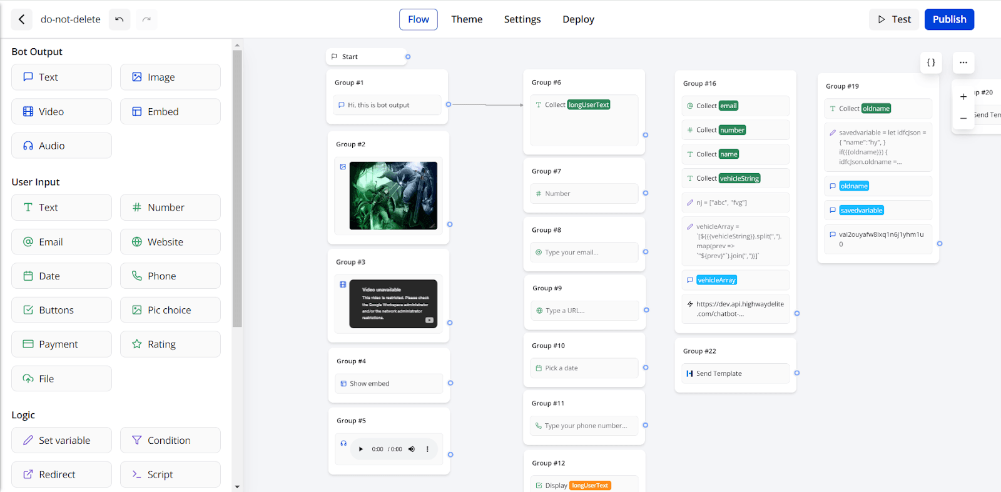Run the bot with Test button

pos(894,19)
